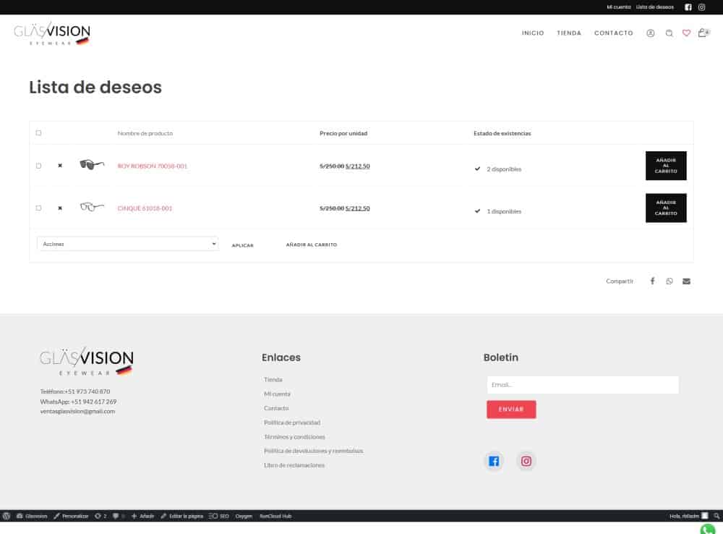Screen dimensions: 723x534
Task: Remove ROY ROBSON 70058-001 from wishlist
Action: click(x=60, y=166)
